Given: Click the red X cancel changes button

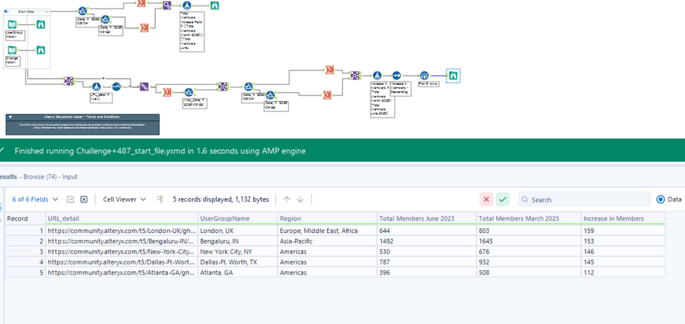Looking at the screenshot, I should (486, 199).
